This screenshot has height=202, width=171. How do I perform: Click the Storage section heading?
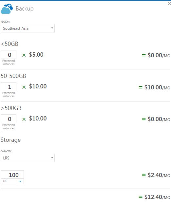pyautogui.click(x=10, y=140)
